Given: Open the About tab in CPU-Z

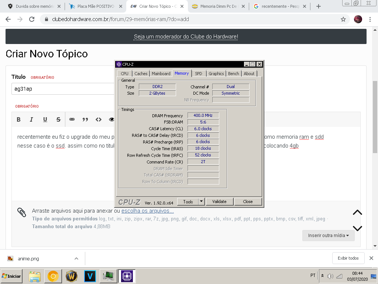Looking at the screenshot, I should pos(249,74).
